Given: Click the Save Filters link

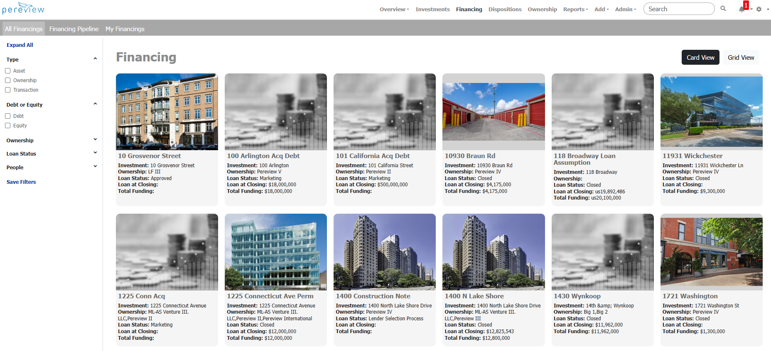Looking at the screenshot, I should 21,182.
